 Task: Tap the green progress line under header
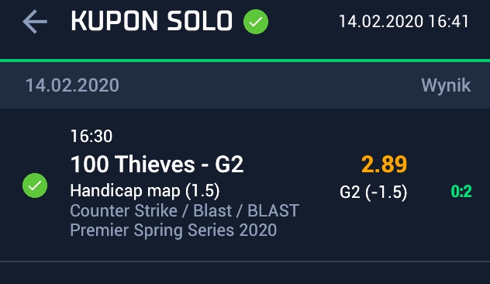coord(245,61)
